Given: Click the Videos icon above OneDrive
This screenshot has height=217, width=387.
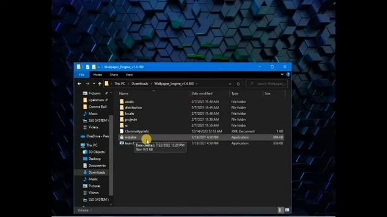Looking at the screenshot, I should (x=85, y=127).
